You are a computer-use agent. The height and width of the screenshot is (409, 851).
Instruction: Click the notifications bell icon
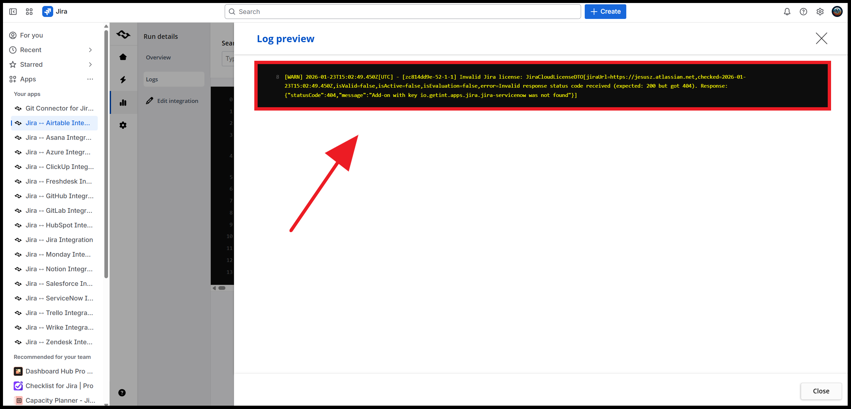(787, 12)
